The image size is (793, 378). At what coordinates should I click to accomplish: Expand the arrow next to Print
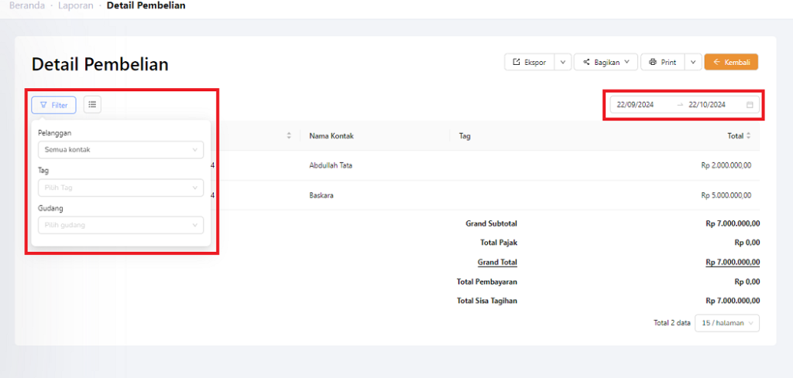click(x=693, y=62)
